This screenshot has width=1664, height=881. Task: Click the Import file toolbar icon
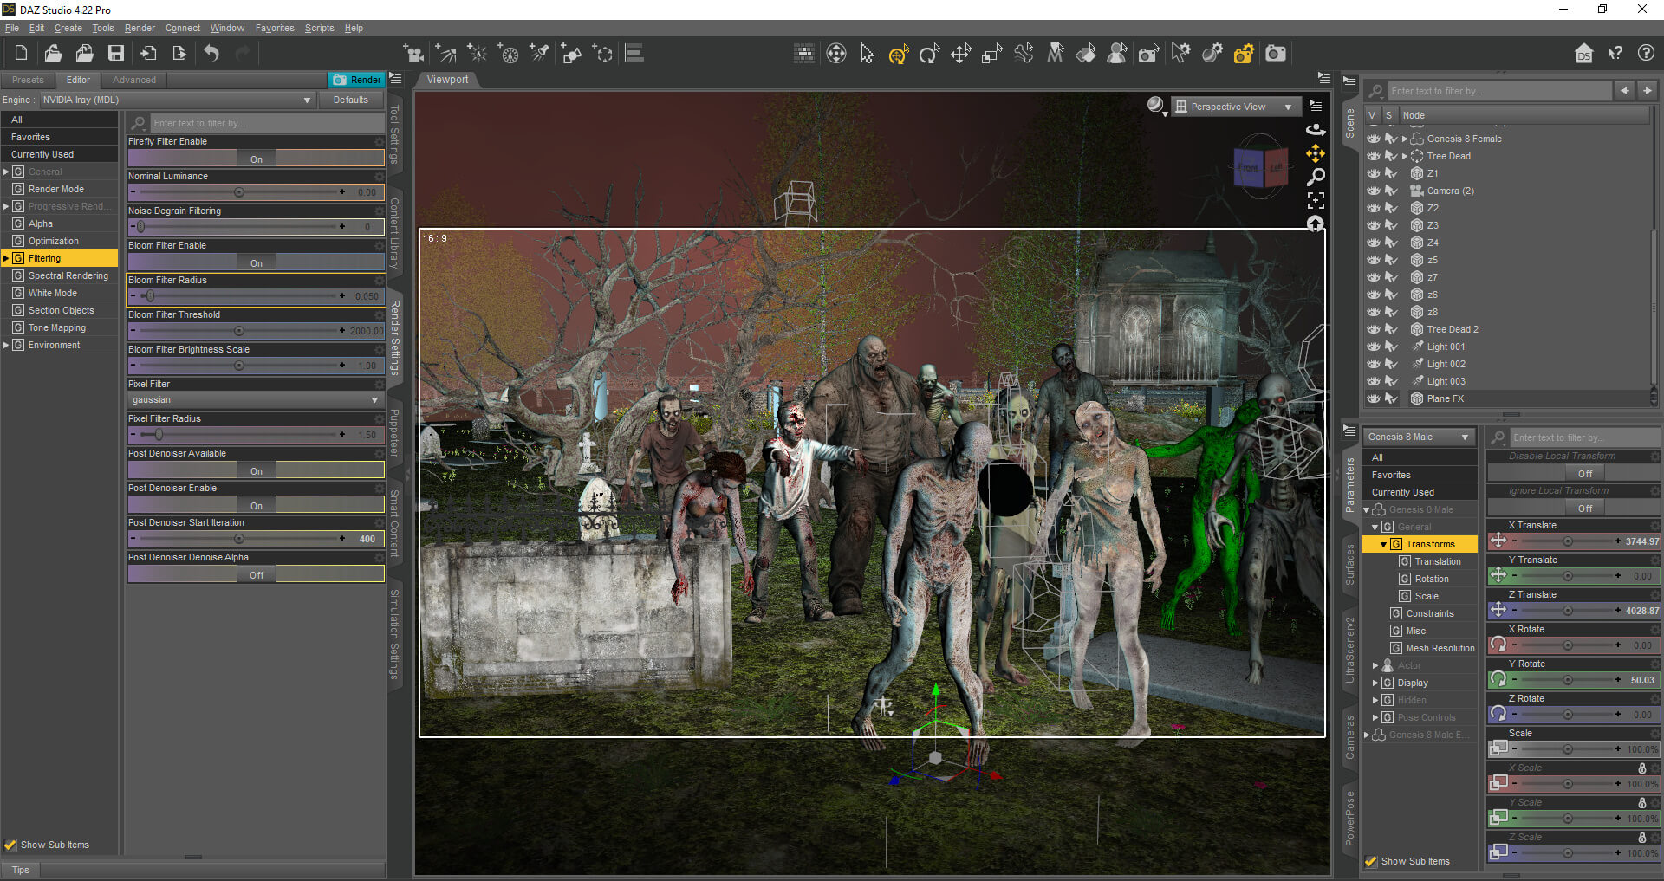click(148, 54)
